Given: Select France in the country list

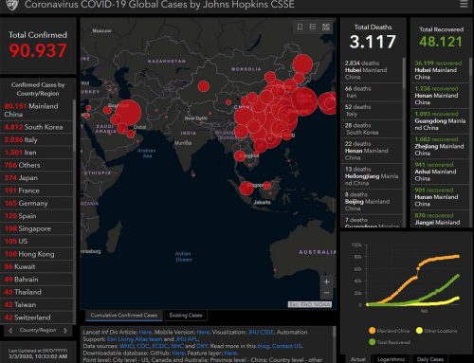Looking at the screenshot, I should click(x=37, y=191).
